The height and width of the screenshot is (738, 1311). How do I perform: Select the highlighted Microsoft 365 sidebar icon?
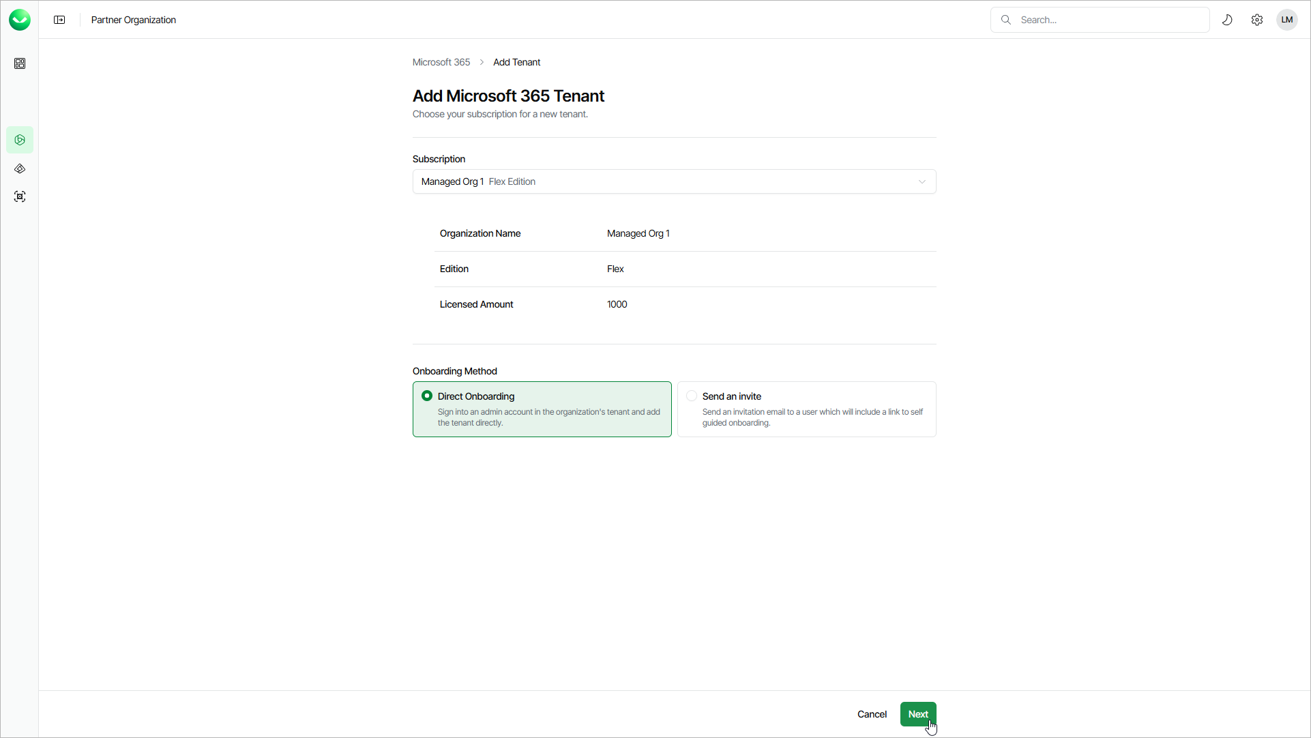click(20, 140)
